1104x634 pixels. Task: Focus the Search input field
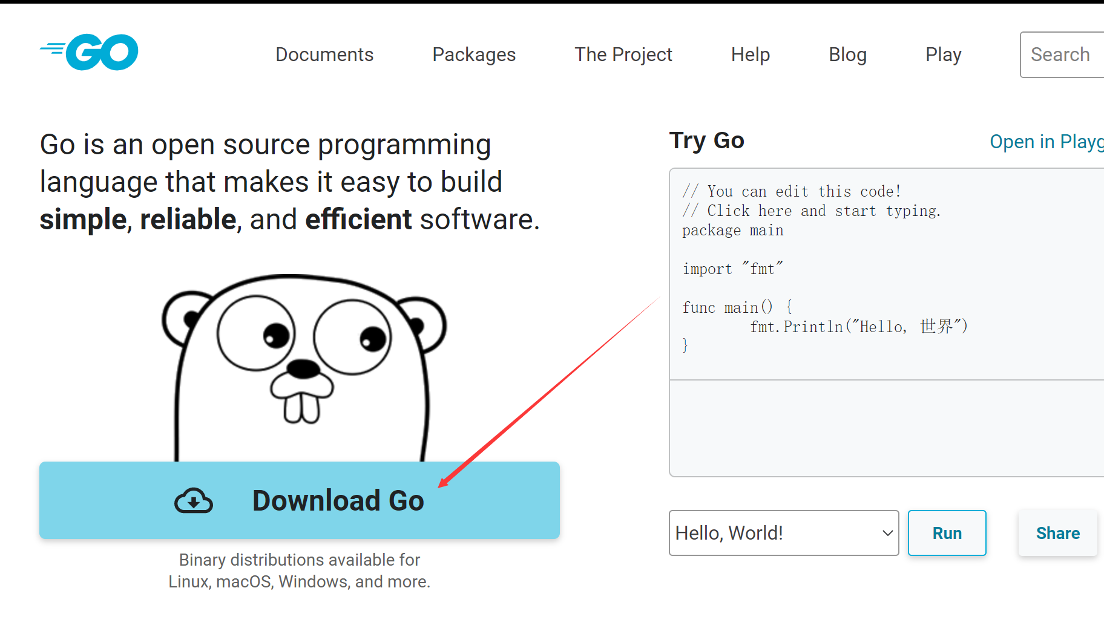coord(1062,54)
